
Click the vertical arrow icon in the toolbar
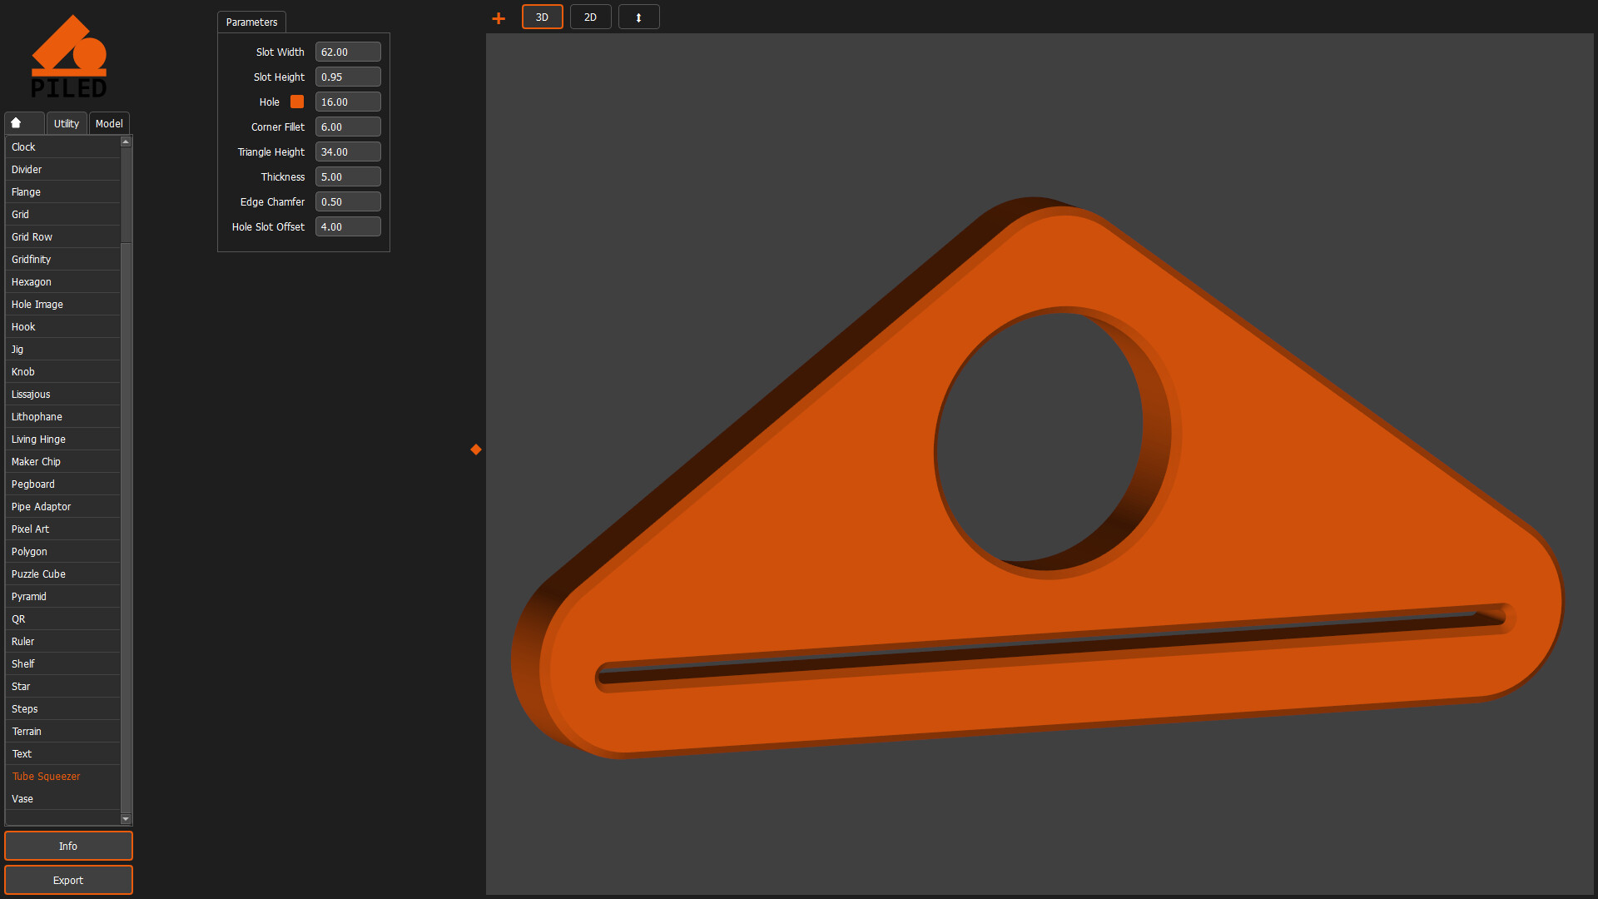pos(638,17)
